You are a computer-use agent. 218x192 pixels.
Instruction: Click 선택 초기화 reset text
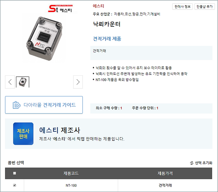click(x=203, y=163)
